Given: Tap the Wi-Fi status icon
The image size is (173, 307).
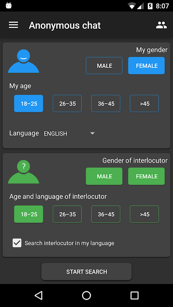Looking at the screenshot, I should coord(131,6).
